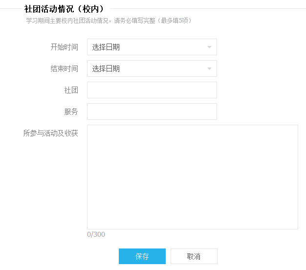Click the 社团 field label
Screen dimensions: 306x270
coord(71,90)
